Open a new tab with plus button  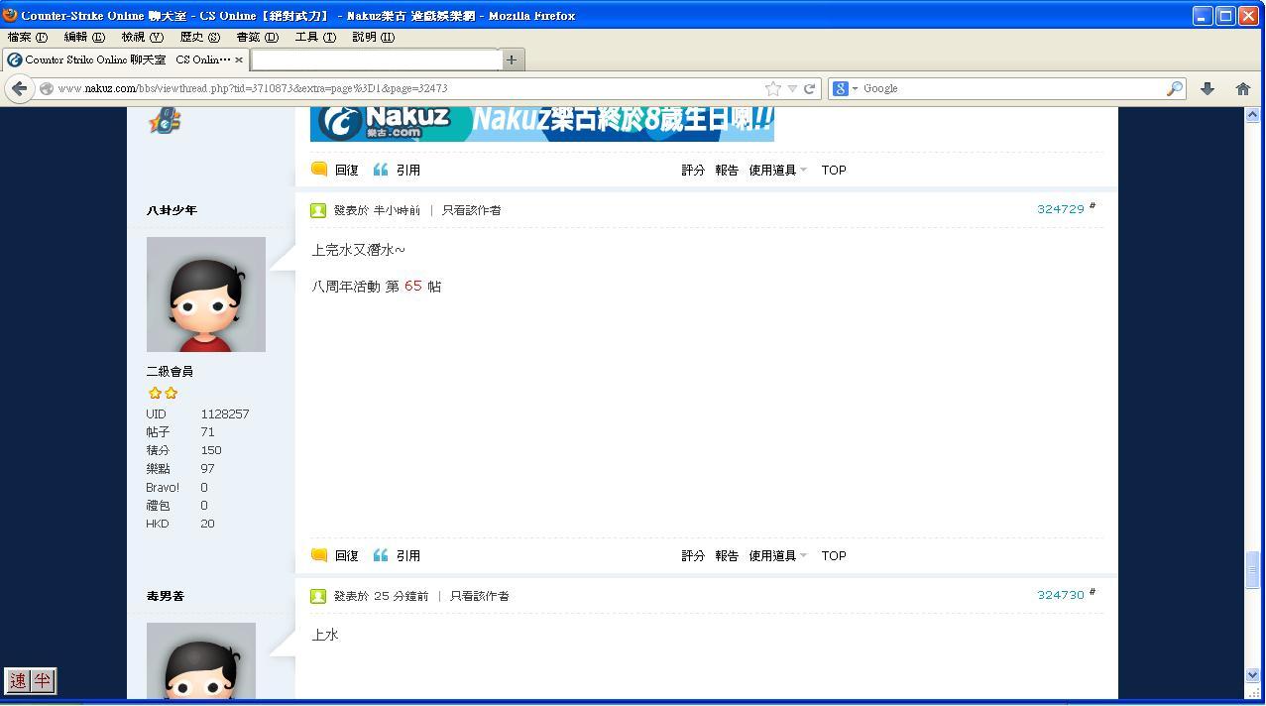click(x=512, y=59)
